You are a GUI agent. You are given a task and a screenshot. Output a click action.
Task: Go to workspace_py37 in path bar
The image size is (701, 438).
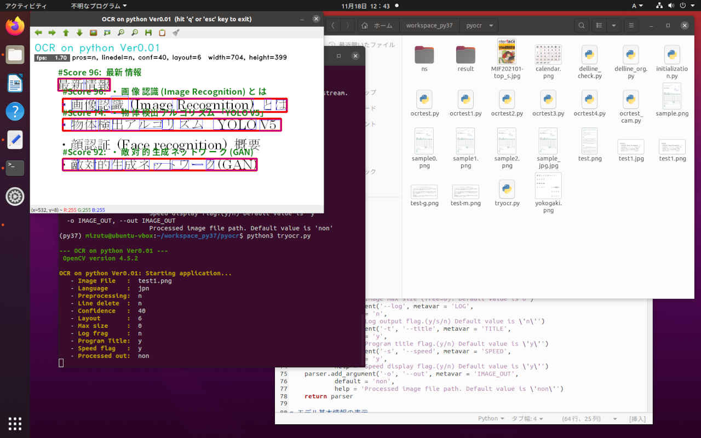coord(429,26)
